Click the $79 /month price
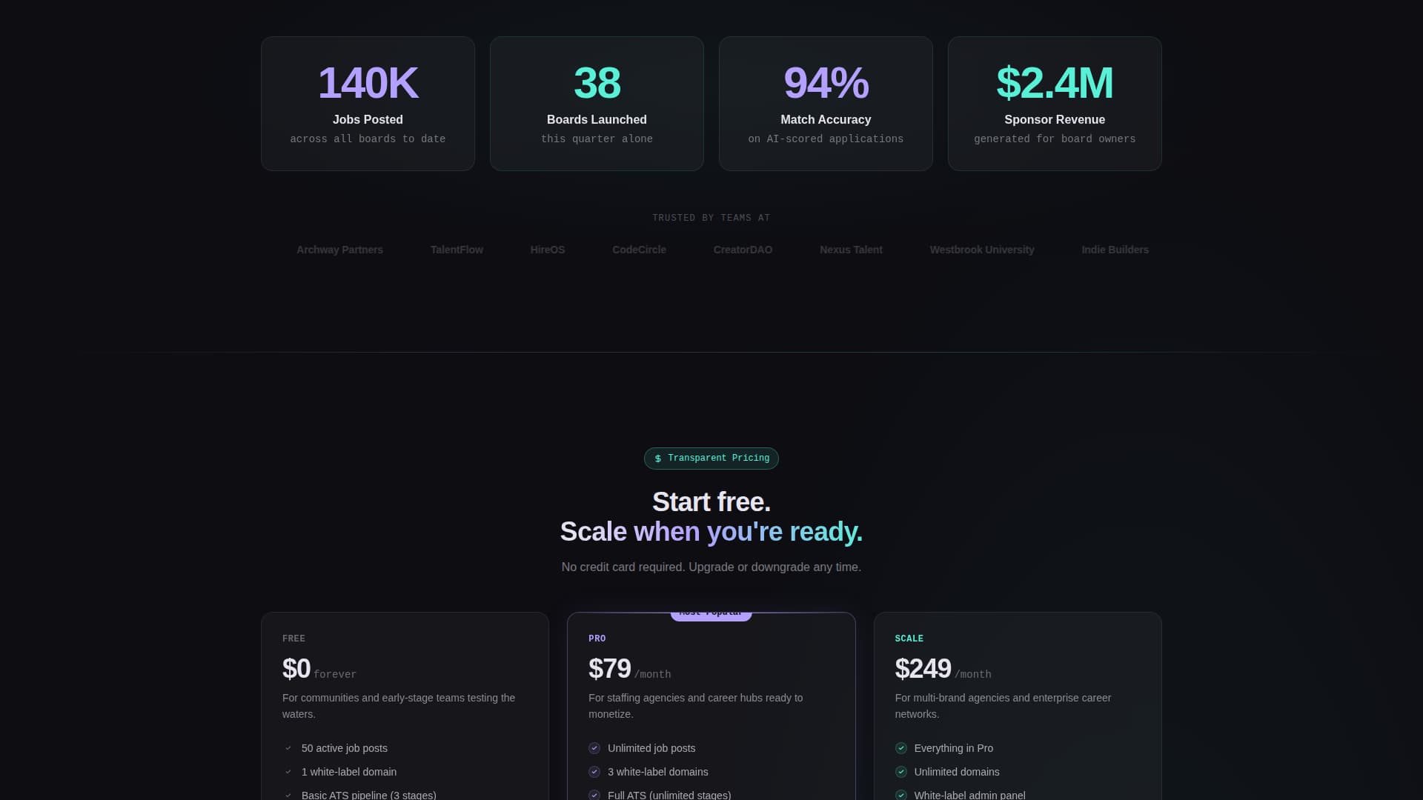1423x800 pixels. click(630, 669)
